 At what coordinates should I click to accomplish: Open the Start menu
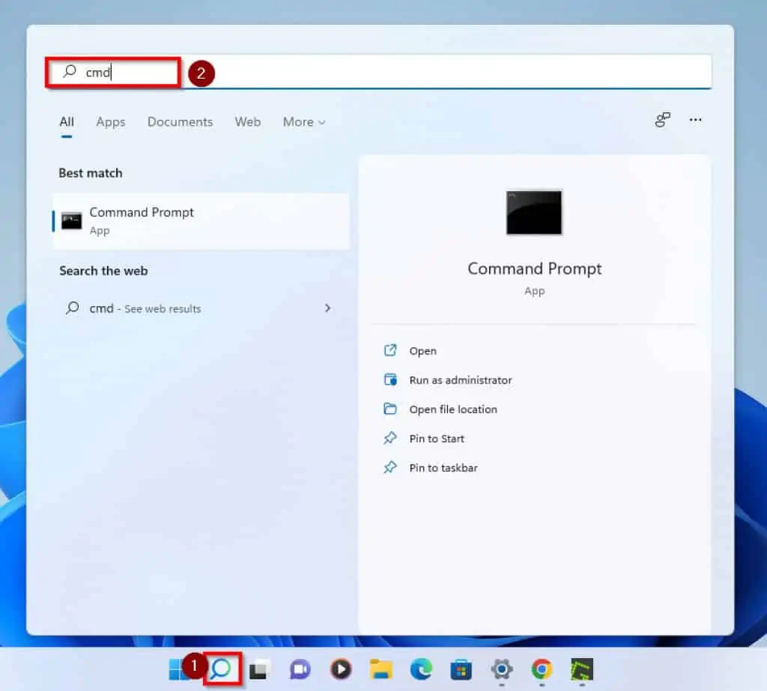point(180,669)
